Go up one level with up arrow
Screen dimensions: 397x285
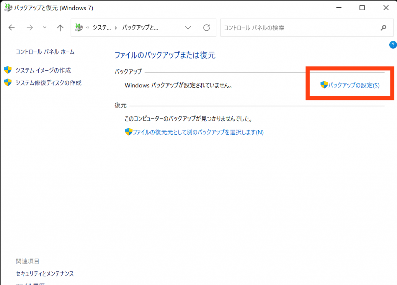(60, 28)
